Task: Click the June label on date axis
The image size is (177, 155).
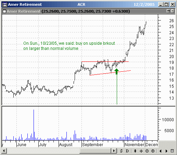Action: pyautogui.click(x=22, y=145)
